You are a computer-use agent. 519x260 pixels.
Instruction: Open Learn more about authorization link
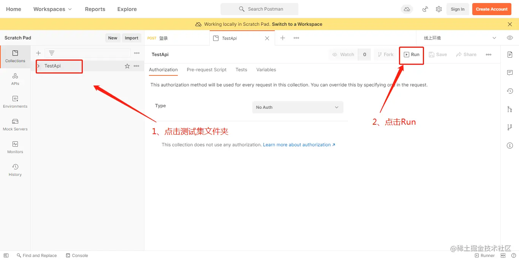tap(299, 145)
